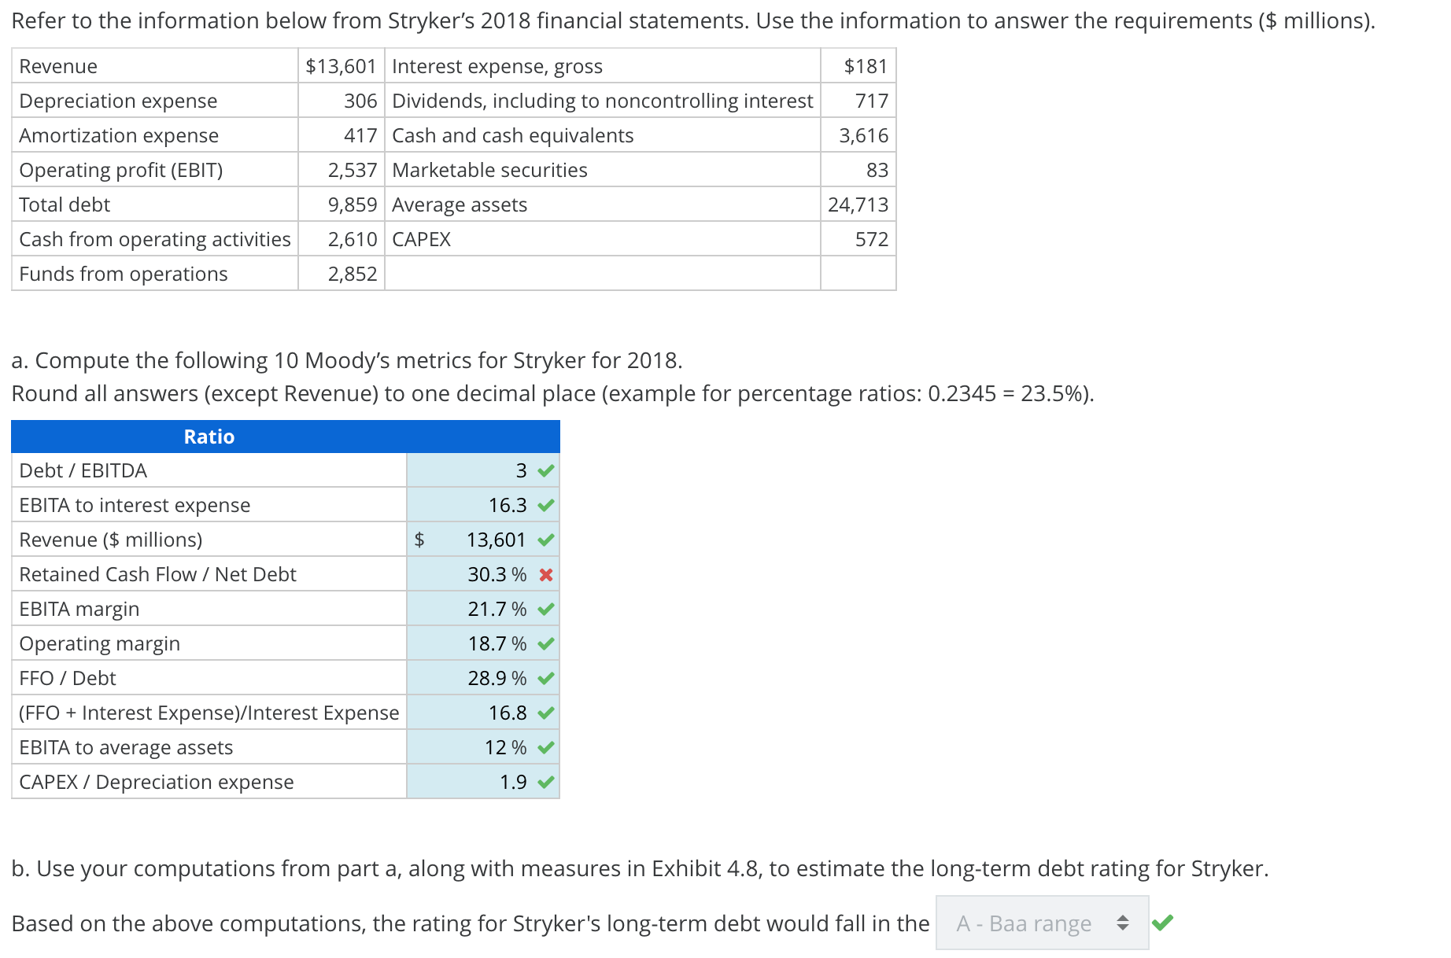The image size is (1451, 958).
Task: Click the green checkmark beside Debt / EBITDA
Action: 545,470
